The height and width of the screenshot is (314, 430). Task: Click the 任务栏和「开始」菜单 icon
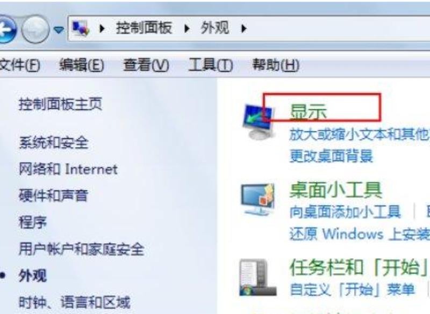pyautogui.click(x=257, y=277)
